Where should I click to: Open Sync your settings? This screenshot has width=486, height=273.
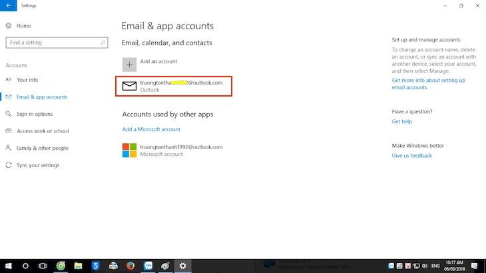point(38,165)
